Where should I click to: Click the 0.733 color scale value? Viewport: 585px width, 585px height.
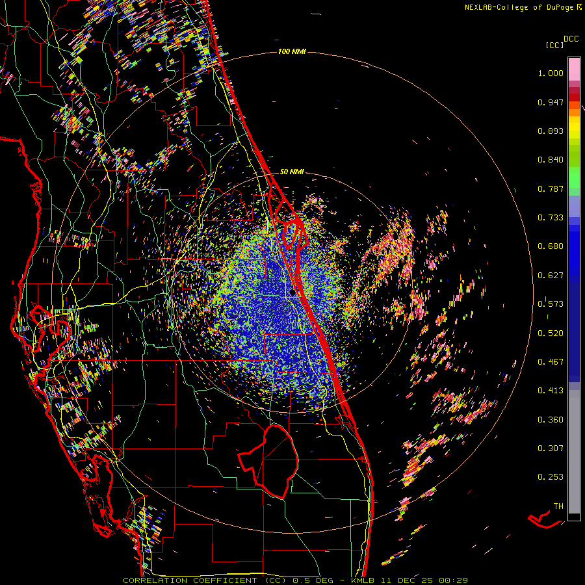point(551,218)
